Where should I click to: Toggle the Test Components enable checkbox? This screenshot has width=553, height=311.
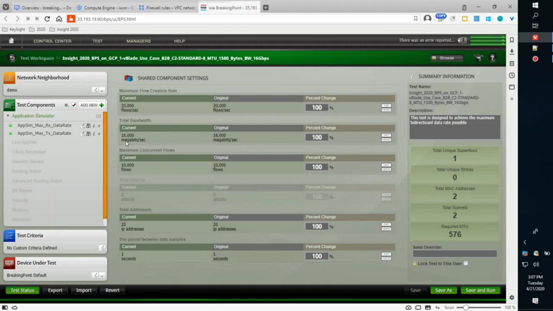point(74,105)
